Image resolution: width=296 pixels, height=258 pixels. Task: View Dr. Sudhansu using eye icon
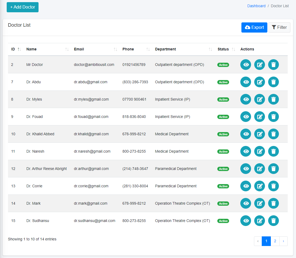pos(246,221)
